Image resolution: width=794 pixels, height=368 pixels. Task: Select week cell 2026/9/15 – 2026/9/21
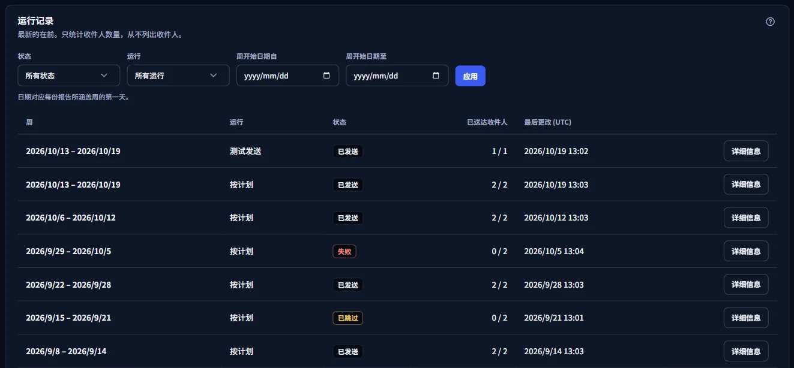click(x=68, y=318)
